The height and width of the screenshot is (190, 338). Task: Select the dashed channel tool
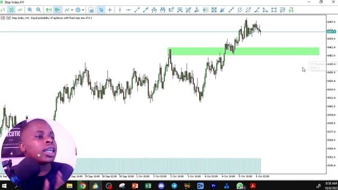click(239, 10)
